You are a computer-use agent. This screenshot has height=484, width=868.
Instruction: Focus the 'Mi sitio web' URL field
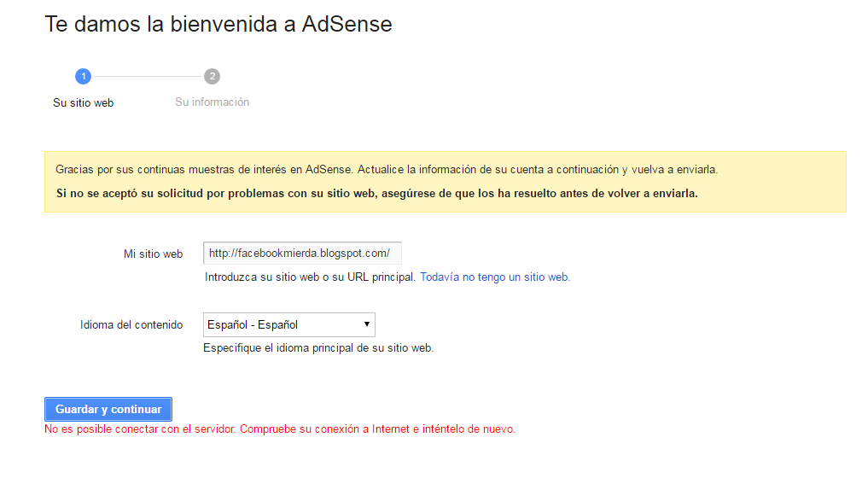(302, 253)
